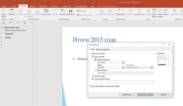The width and height of the screenshot is (183, 106).
Task: Uncheck Не показывать на титульном слайде
Action: coord(91,86)
